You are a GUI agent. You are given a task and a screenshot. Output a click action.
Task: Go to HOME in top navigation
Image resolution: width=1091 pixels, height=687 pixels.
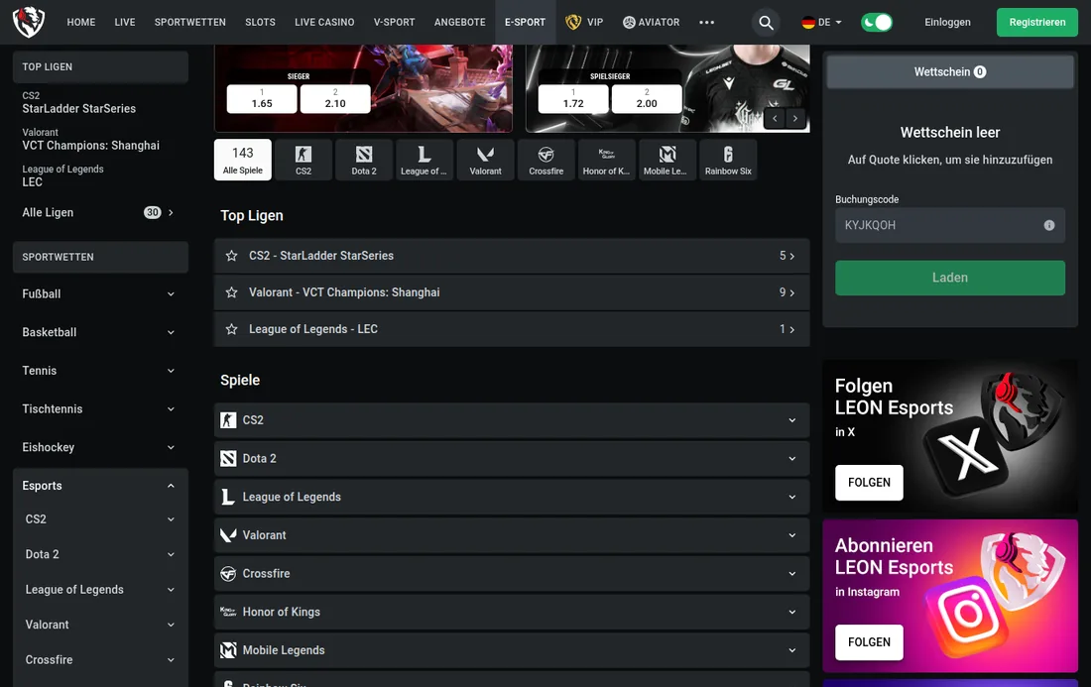(81, 22)
